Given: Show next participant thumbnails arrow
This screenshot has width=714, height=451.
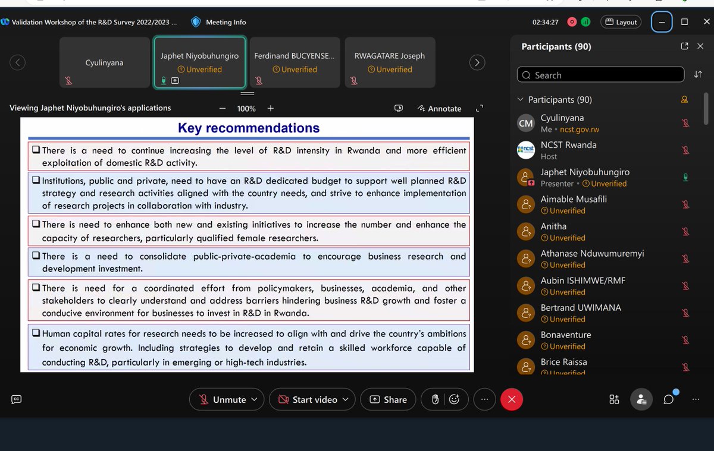Looking at the screenshot, I should 477,62.
